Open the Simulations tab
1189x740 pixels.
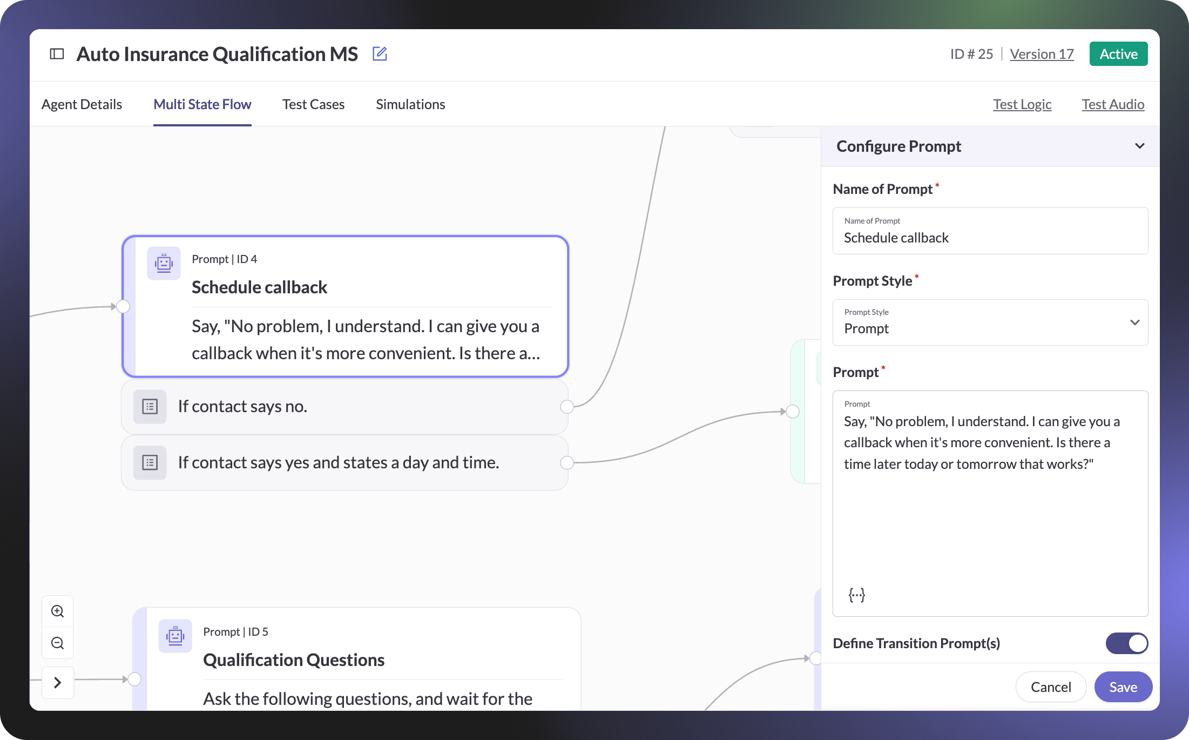pyautogui.click(x=410, y=104)
